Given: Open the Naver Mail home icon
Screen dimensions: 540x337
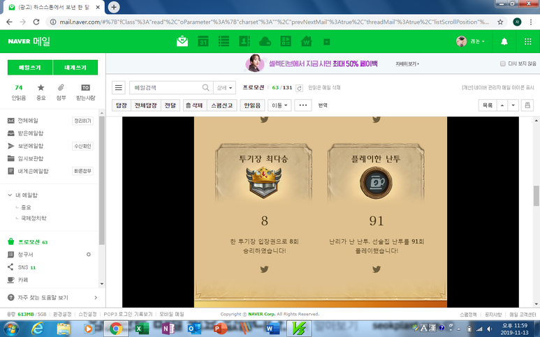Looking at the screenshot, I should tap(182, 41).
